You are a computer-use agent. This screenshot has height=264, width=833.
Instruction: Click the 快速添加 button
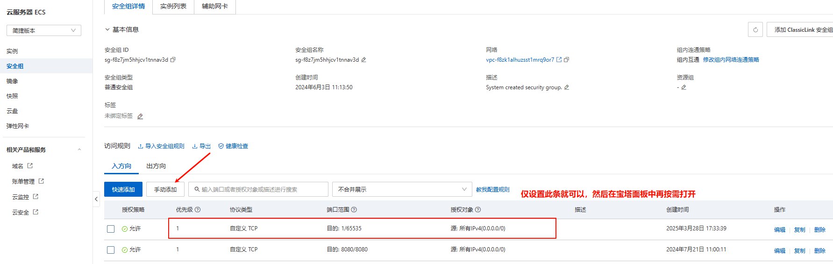123,189
